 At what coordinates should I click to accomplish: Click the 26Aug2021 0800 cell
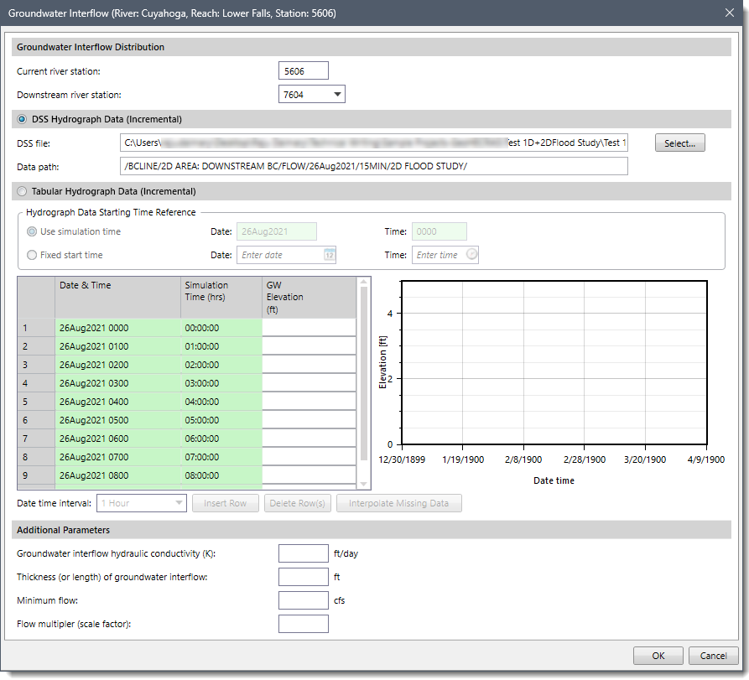pos(117,475)
